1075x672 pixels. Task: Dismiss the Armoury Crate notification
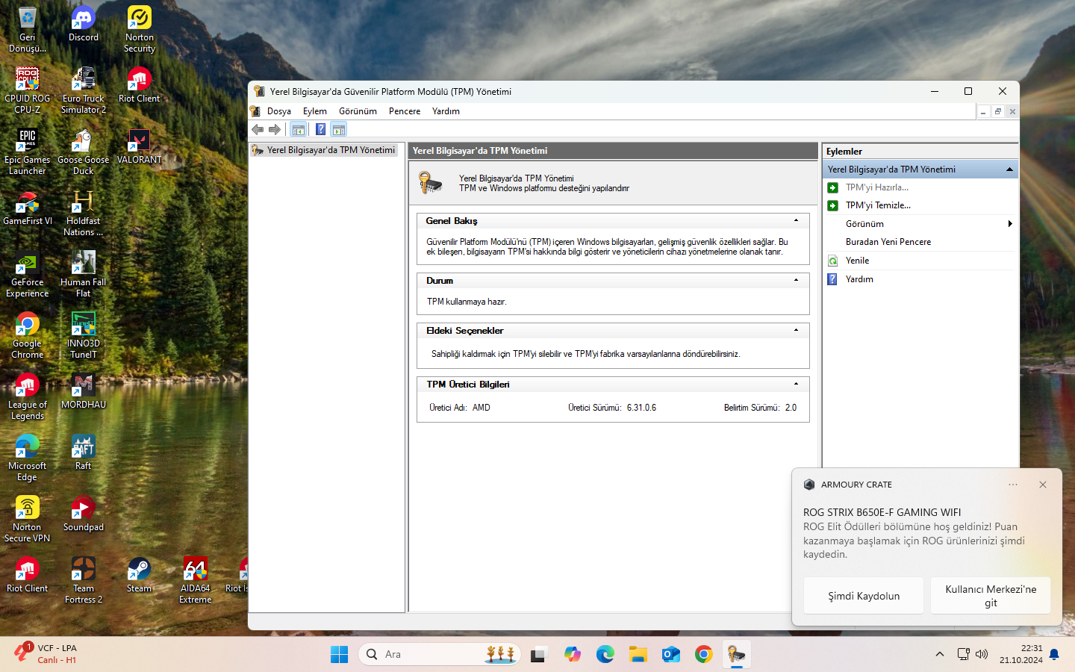(1043, 485)
